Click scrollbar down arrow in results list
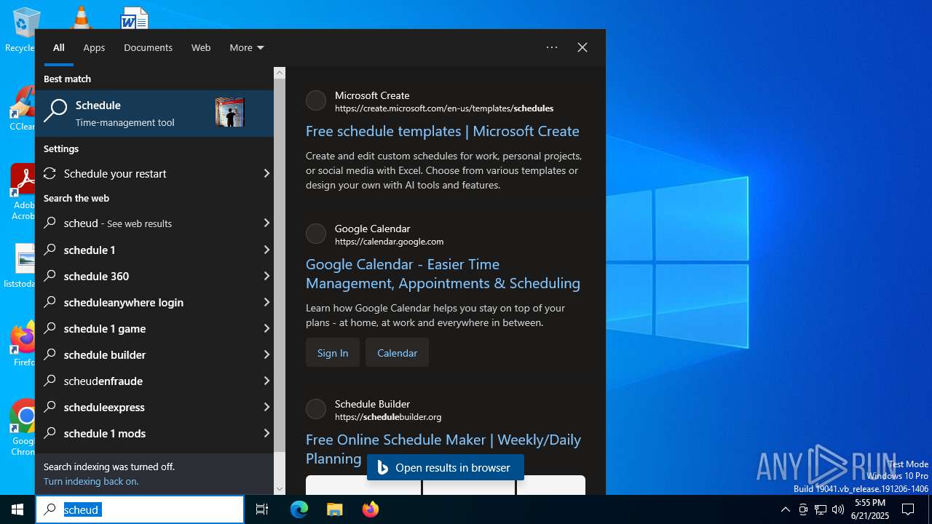This screenshot has height=524, width=932. [x=280, y=489]
